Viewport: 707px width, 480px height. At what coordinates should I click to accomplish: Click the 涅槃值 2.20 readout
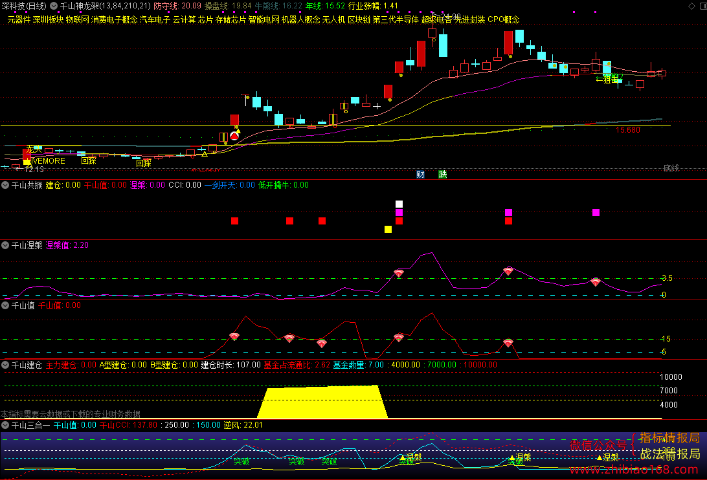click(x=67, y=245)
